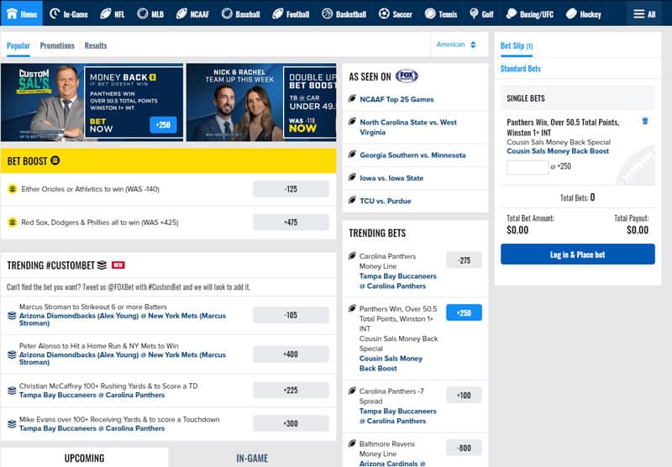This screenshot has width=672, height=467.
Task: Click the Home house icon
Action: click(x=12, y=13)
